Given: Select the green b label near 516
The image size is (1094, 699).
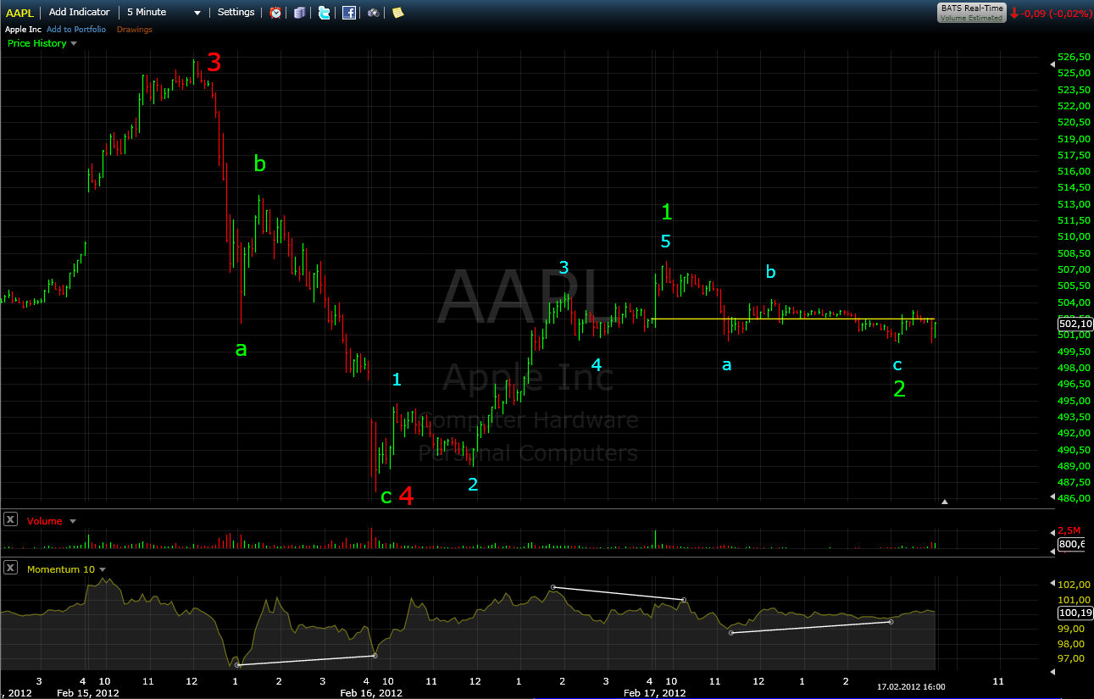Looking at the screenshot, I should 260,164.
